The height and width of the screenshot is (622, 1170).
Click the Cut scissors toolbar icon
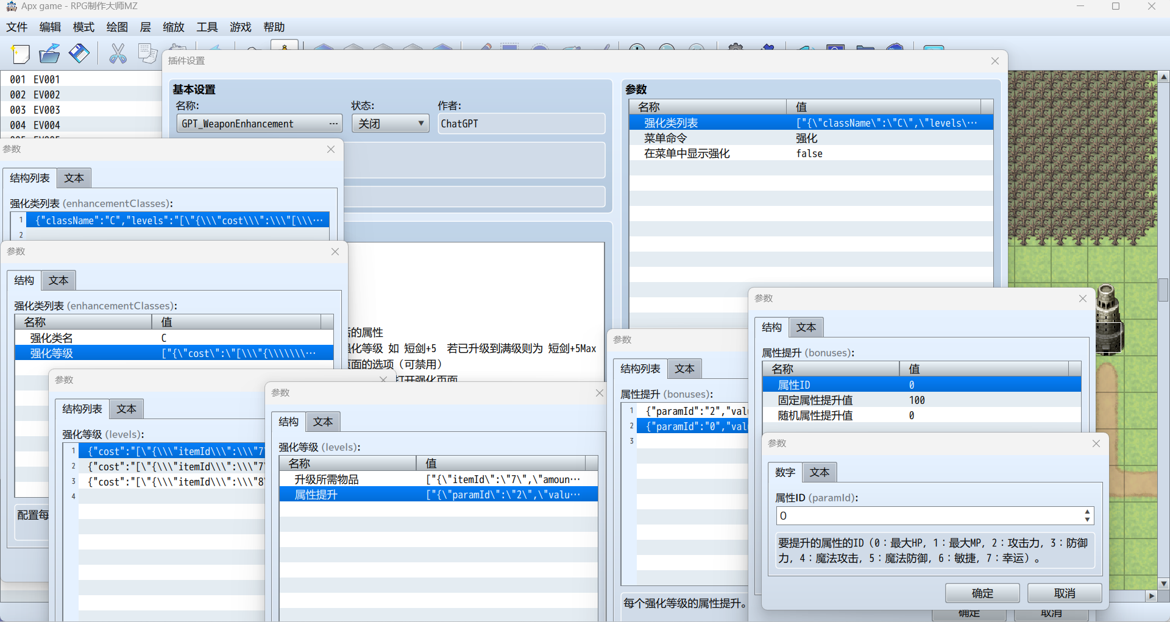(118, 54)
